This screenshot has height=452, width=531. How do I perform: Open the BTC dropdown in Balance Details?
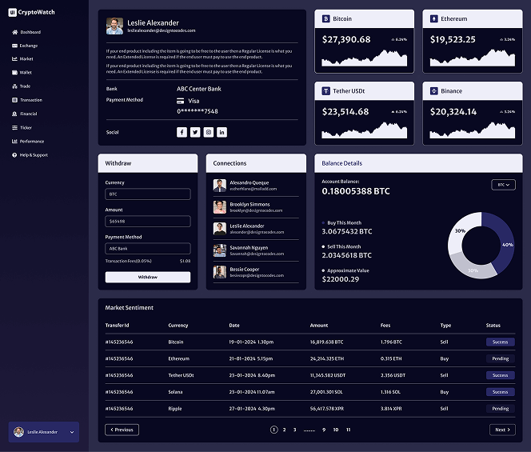point(504,185)
